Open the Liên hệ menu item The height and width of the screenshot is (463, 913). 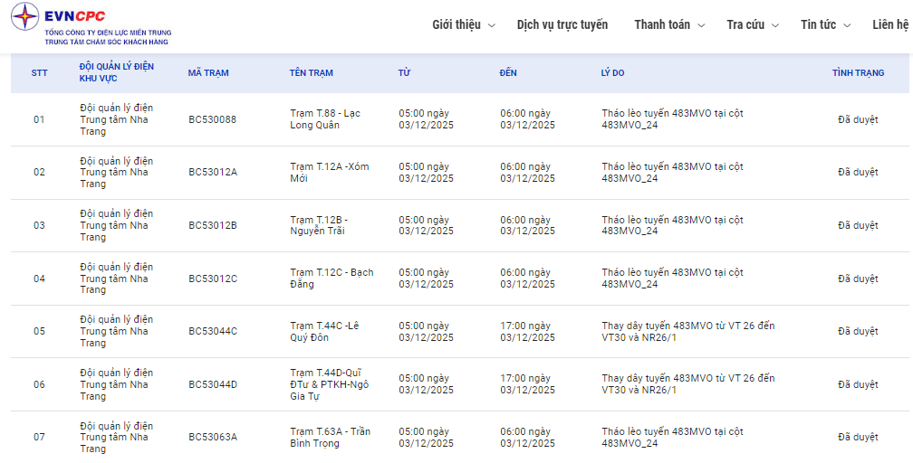click(x=890, y=24)
